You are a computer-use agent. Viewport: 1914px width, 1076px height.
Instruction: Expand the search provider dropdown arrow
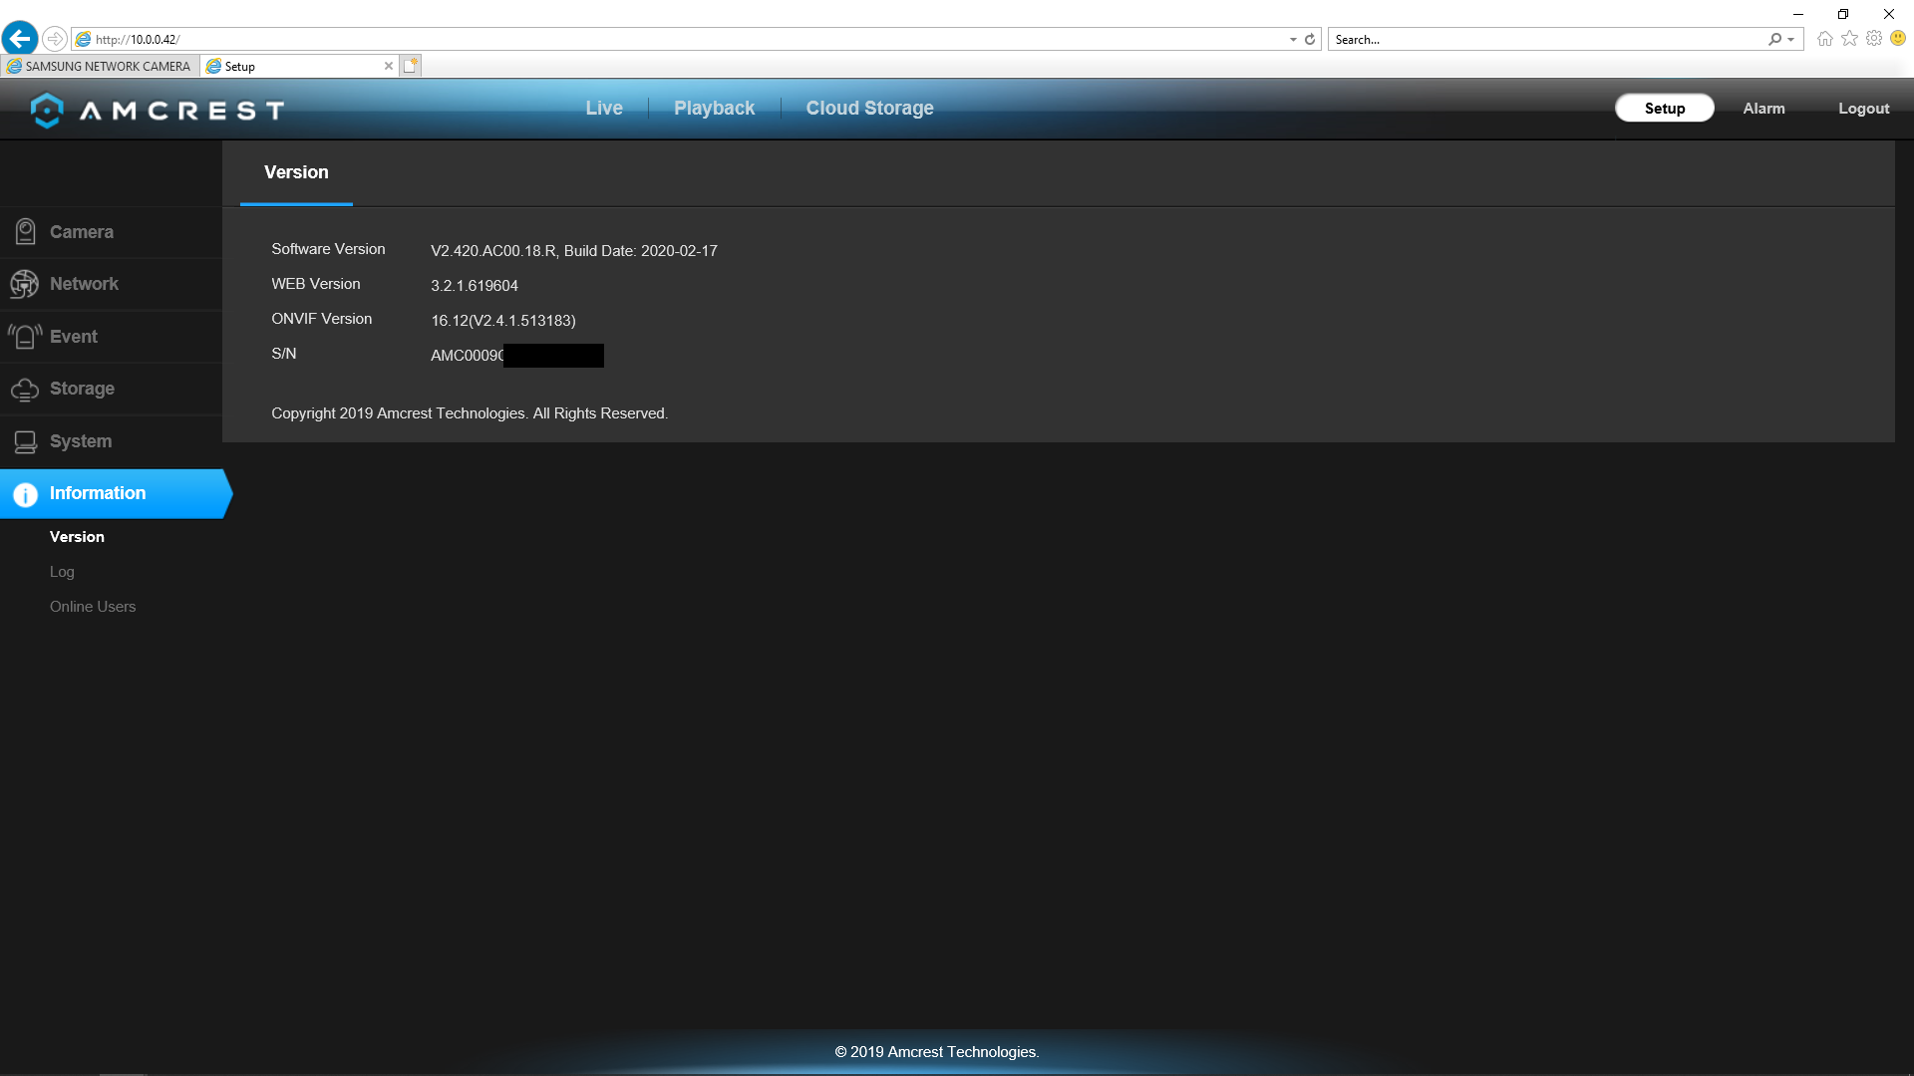click(x=1791, y=40)
